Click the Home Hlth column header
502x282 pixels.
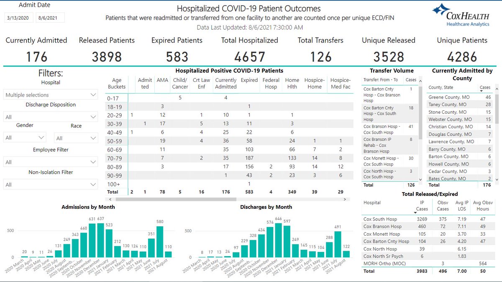click(x=292, y=84)
